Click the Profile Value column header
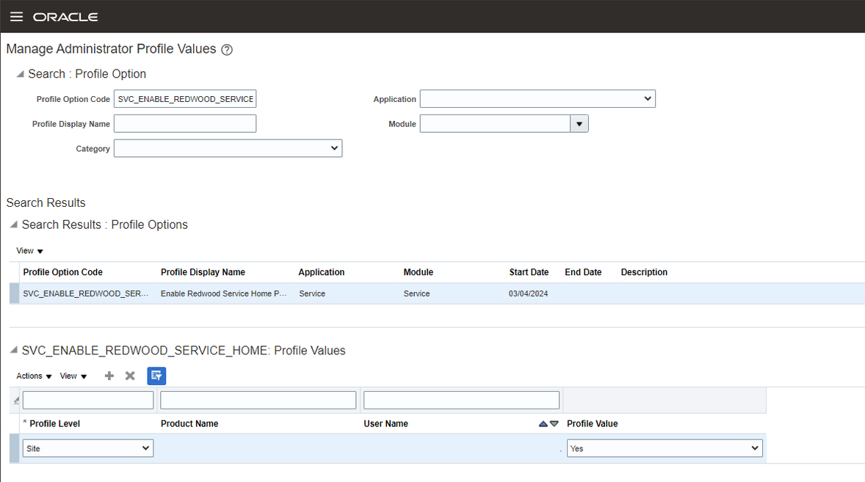This screenshot has height=482, width=865. coord(592,423)
